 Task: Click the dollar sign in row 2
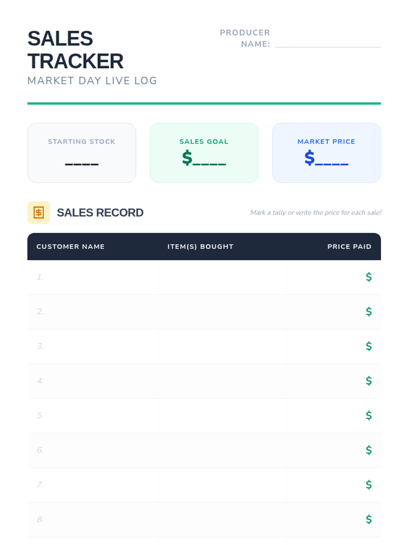tap(369, 311)
